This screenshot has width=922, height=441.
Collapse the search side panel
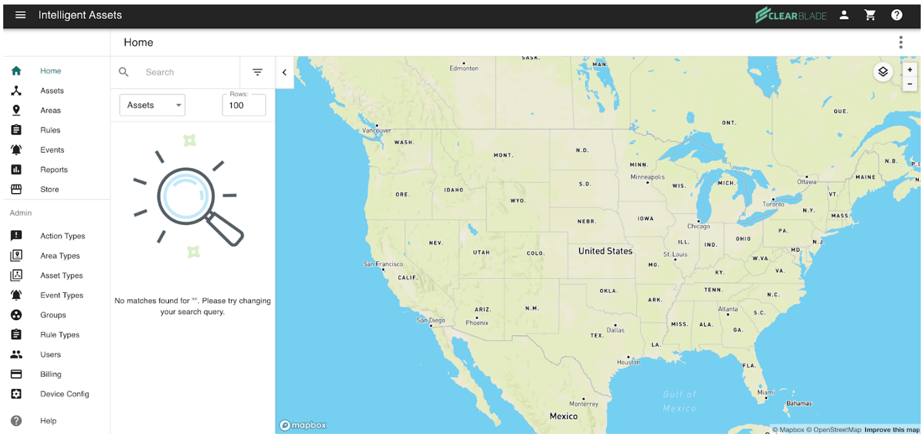285,72
